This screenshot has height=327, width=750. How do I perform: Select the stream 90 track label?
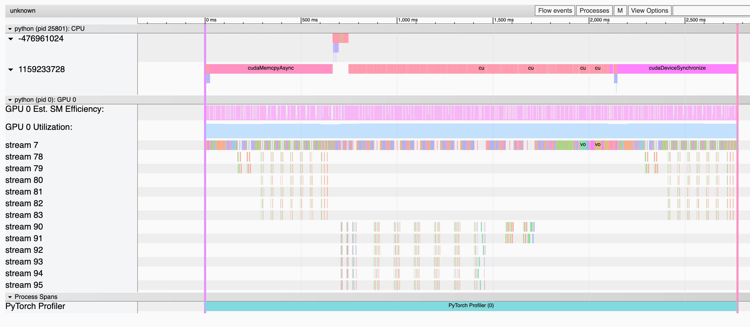click(x=24, y=227)
